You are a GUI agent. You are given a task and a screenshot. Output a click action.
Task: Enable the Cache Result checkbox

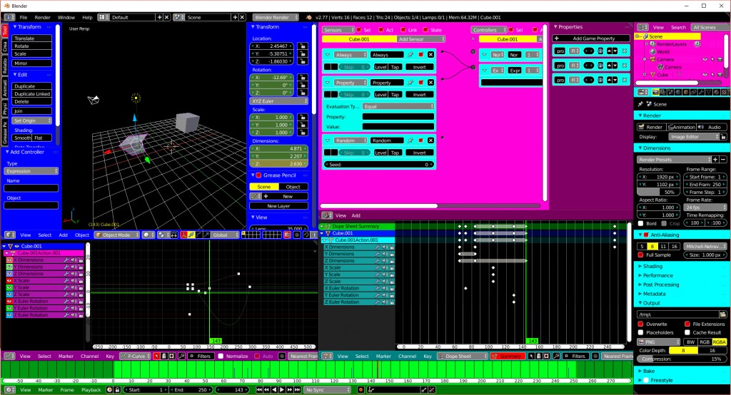687,332
